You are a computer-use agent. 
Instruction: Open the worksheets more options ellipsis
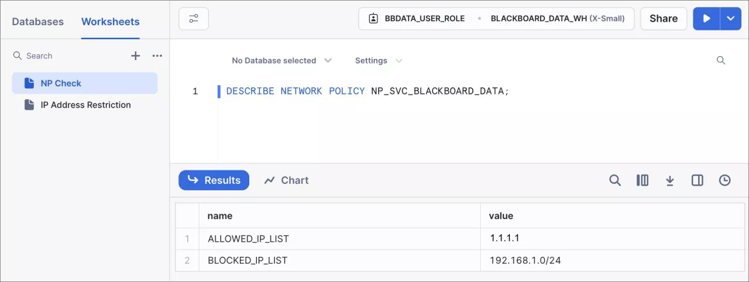[x=157, y=56]
